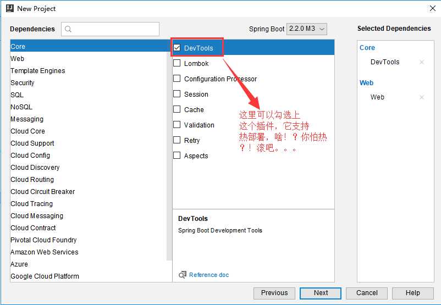The image size is (441, 305).
Task: Open the Amazon Web Services category
Action: [89, 252]
